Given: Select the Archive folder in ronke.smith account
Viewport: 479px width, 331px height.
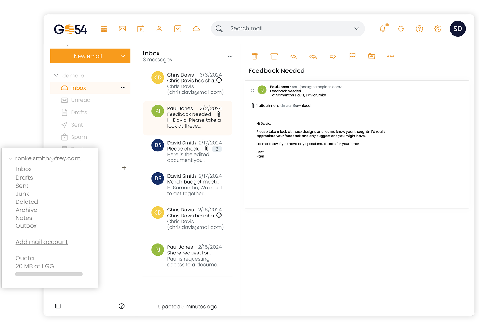Looking at the screenshot, I should point(27,210).
